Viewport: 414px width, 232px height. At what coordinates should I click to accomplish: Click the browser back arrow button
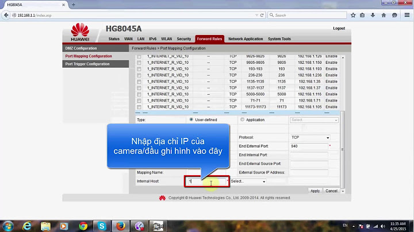click(x=6, y=16)
